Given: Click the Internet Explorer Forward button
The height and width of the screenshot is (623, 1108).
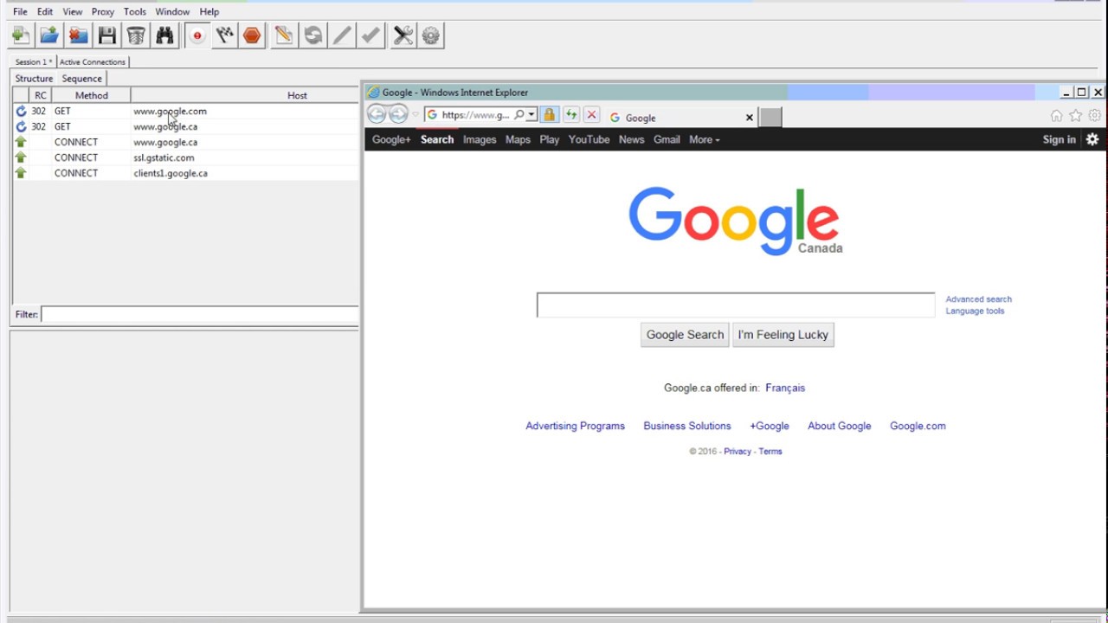Looking at the screenshot, I should pyautogui.click(x=397, y=114).
